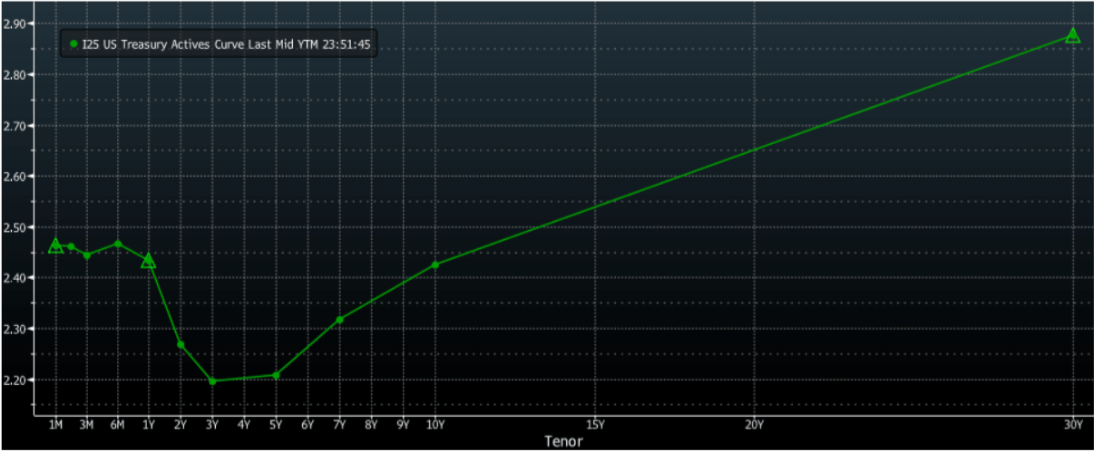
Task: Click the 1Y tenor axis label
Action: 149,424
